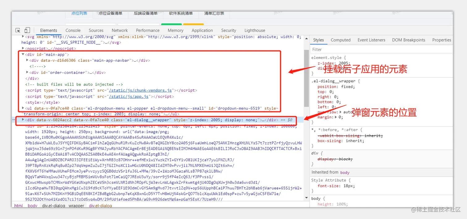Click the Style Attribute rule header
Viewport: 467px width, 219px height.
pyautogui.click(x=331, y=180)
